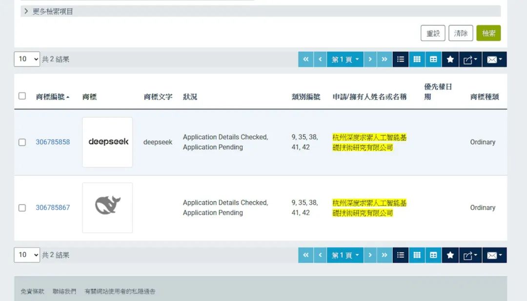The height and width of the screenshot is (301, 527).
Task: Click the highlighted applicant name in row 306785867
Action: point(369,207)
